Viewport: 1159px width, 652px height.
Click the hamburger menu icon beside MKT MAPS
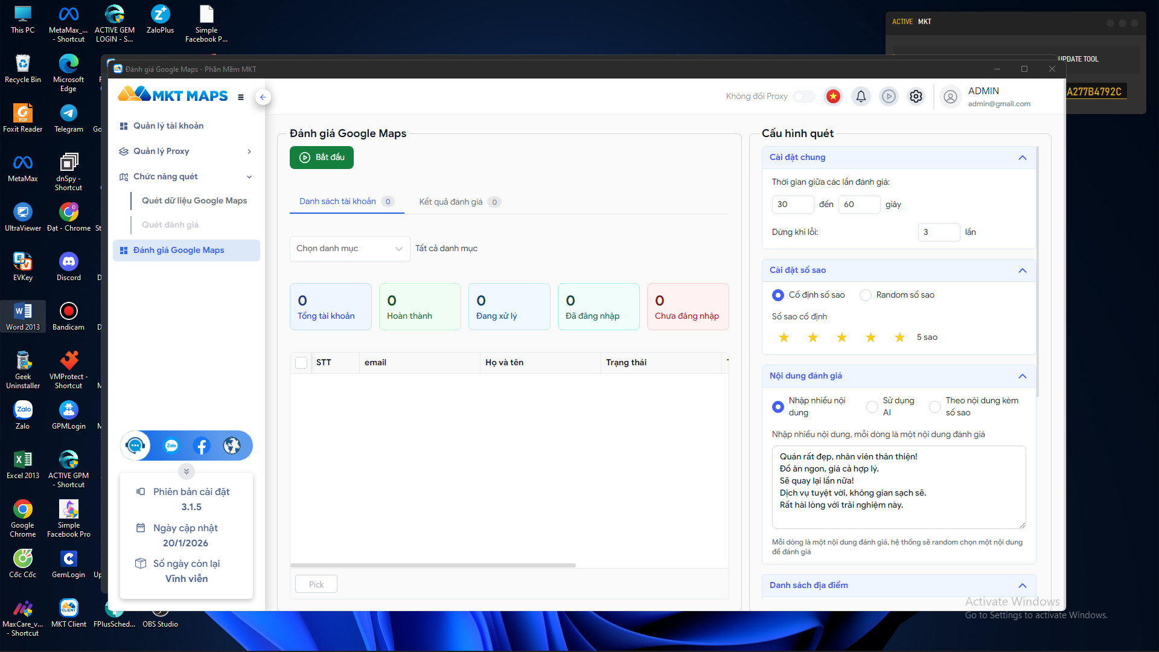(x=241, y=97)
